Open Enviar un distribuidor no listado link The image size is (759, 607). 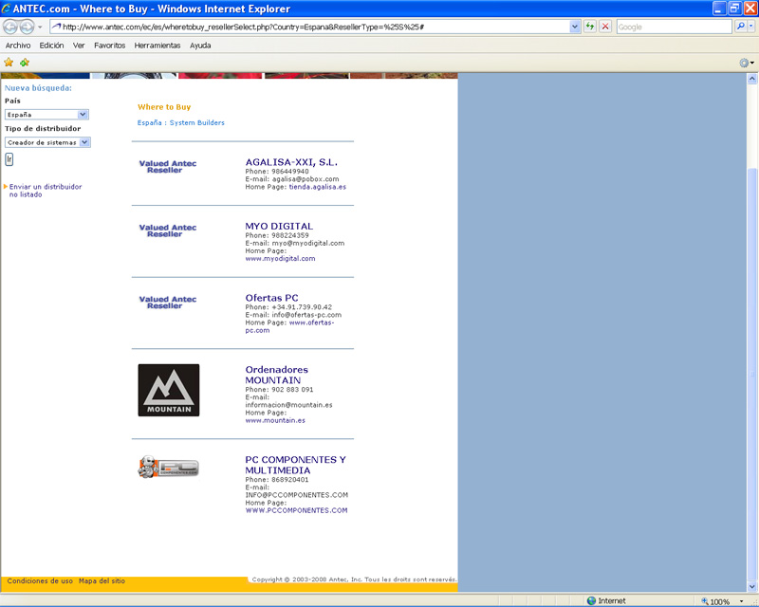(45, 191)
